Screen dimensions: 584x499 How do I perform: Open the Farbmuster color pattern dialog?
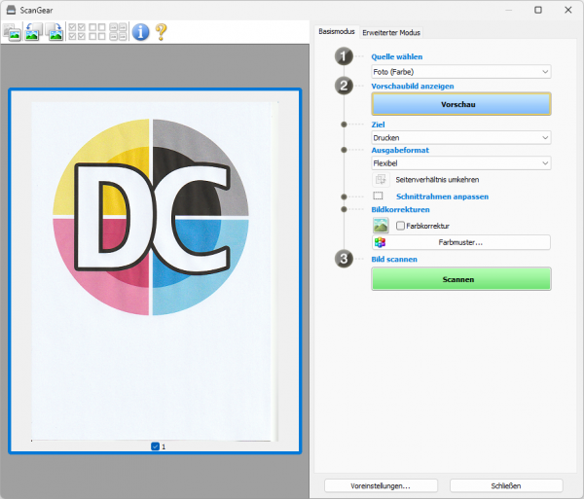(x=461, y=242)
